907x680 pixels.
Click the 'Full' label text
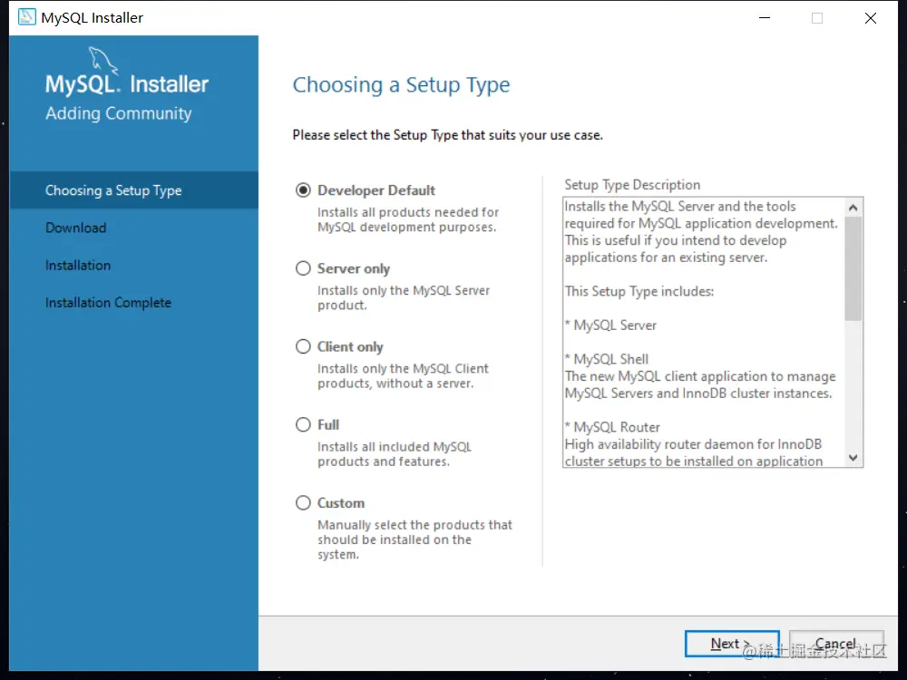(x=328, y=424)
